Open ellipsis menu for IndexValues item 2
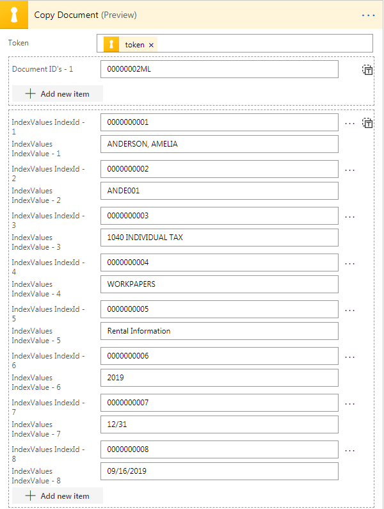 click(x=349, y=170)
